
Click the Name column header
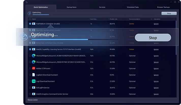click(34, 19)
